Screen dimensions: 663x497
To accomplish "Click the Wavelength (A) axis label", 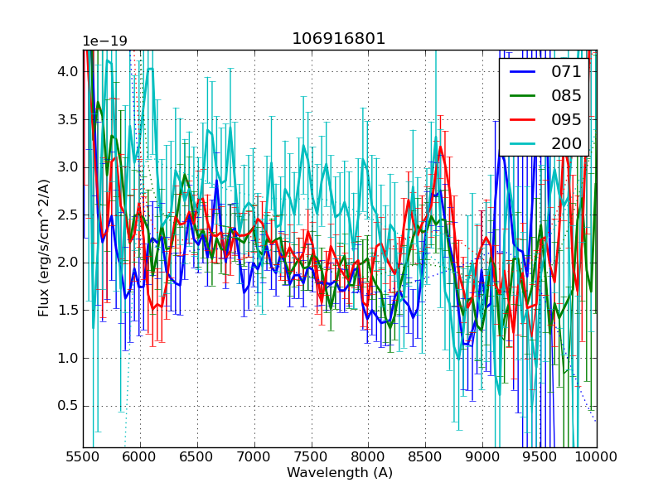I will point(340,473).
